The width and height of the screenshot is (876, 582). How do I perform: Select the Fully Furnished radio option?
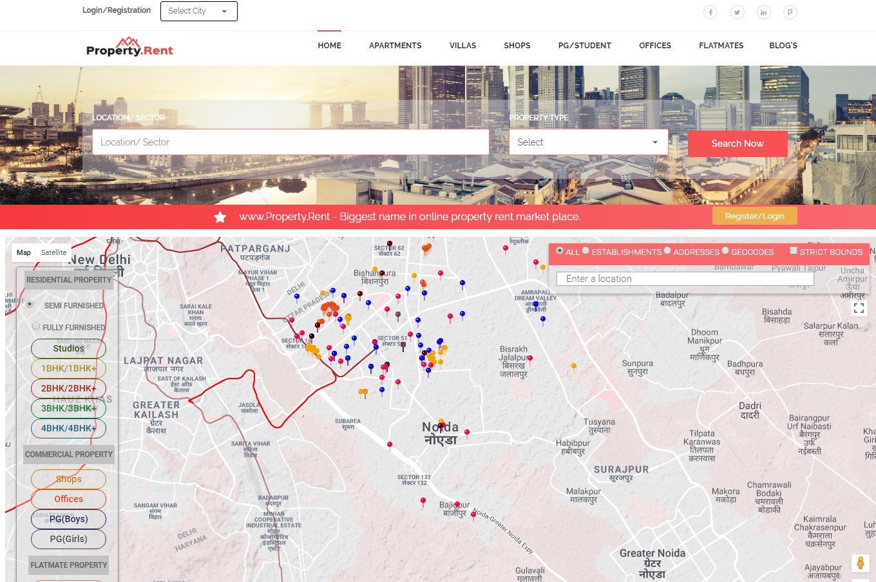(x=36, y=326)
